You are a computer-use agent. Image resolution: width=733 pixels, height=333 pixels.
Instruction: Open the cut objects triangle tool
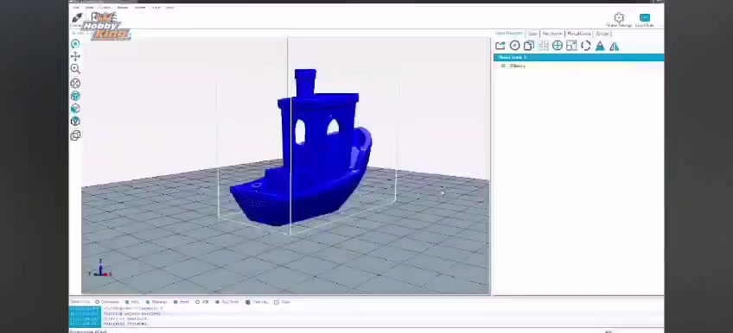point(600,46)
